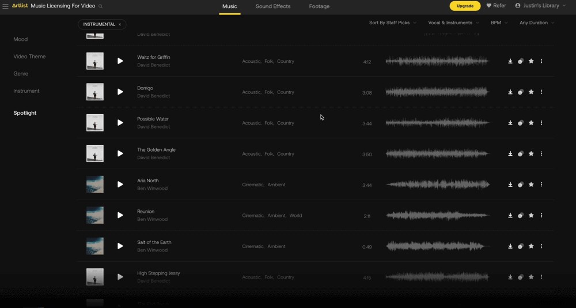
Task: Play Aria North
Action: 120,185
